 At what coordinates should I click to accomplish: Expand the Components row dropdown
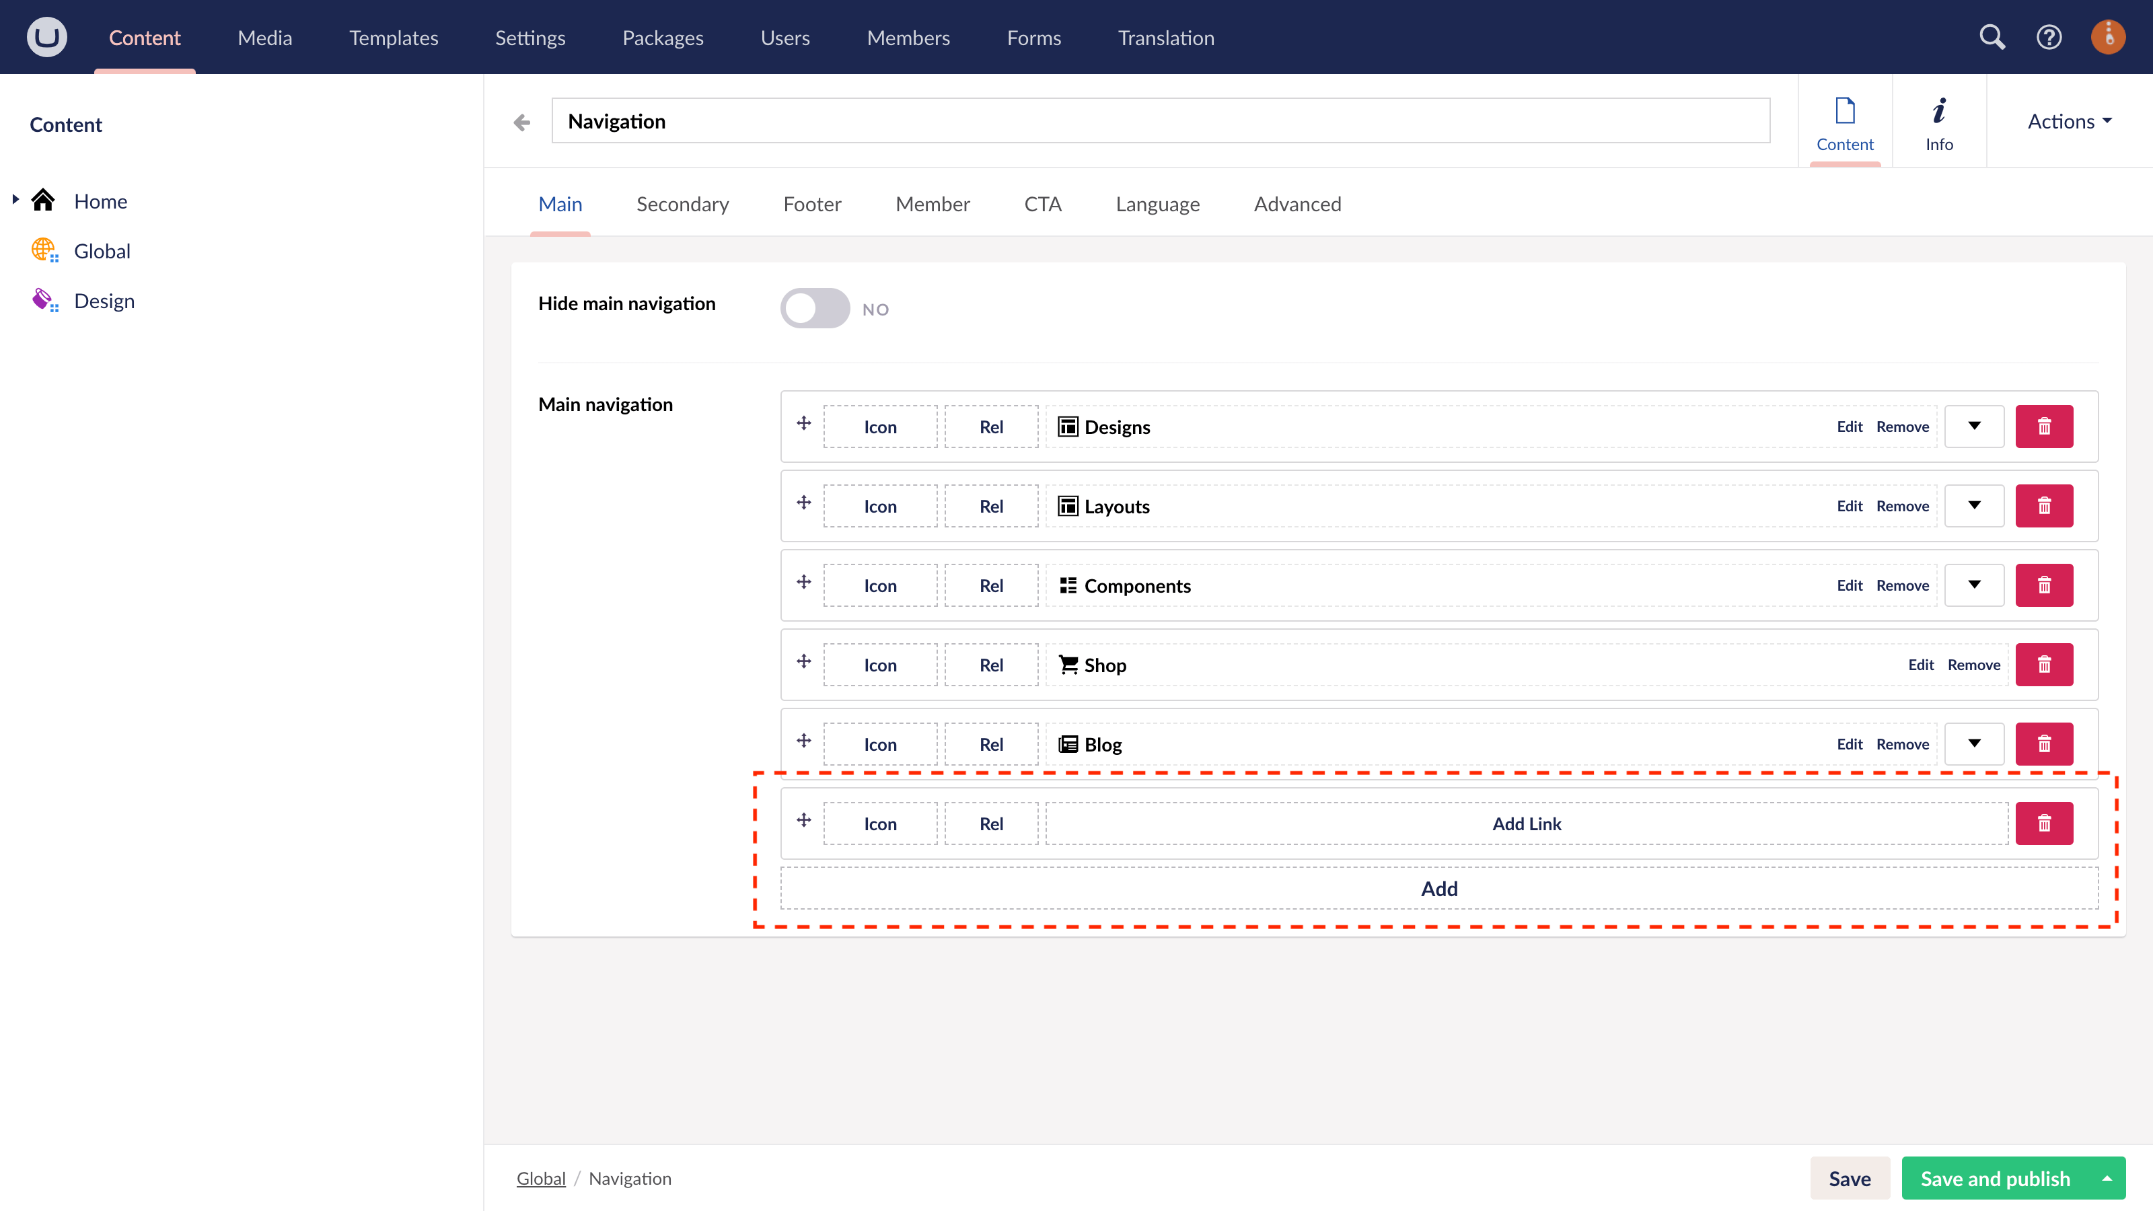[x=1974, y=585]
